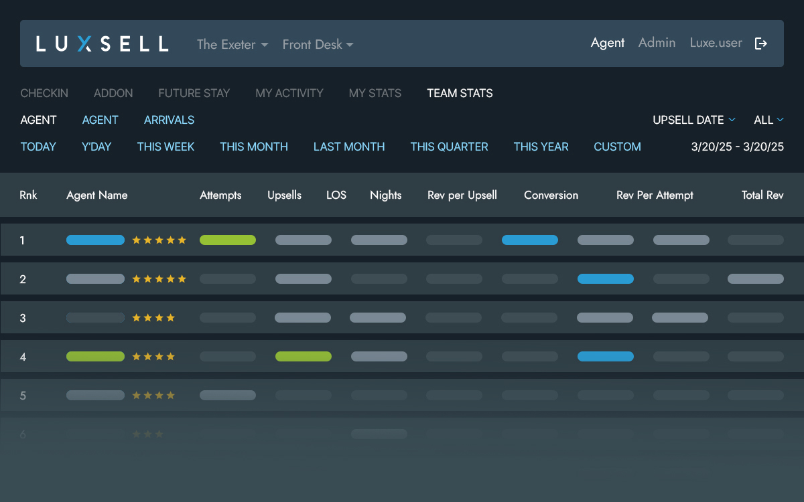Switch to Admin mode
The height and width of the screenshot is (502, 804).
click(657, 43)
